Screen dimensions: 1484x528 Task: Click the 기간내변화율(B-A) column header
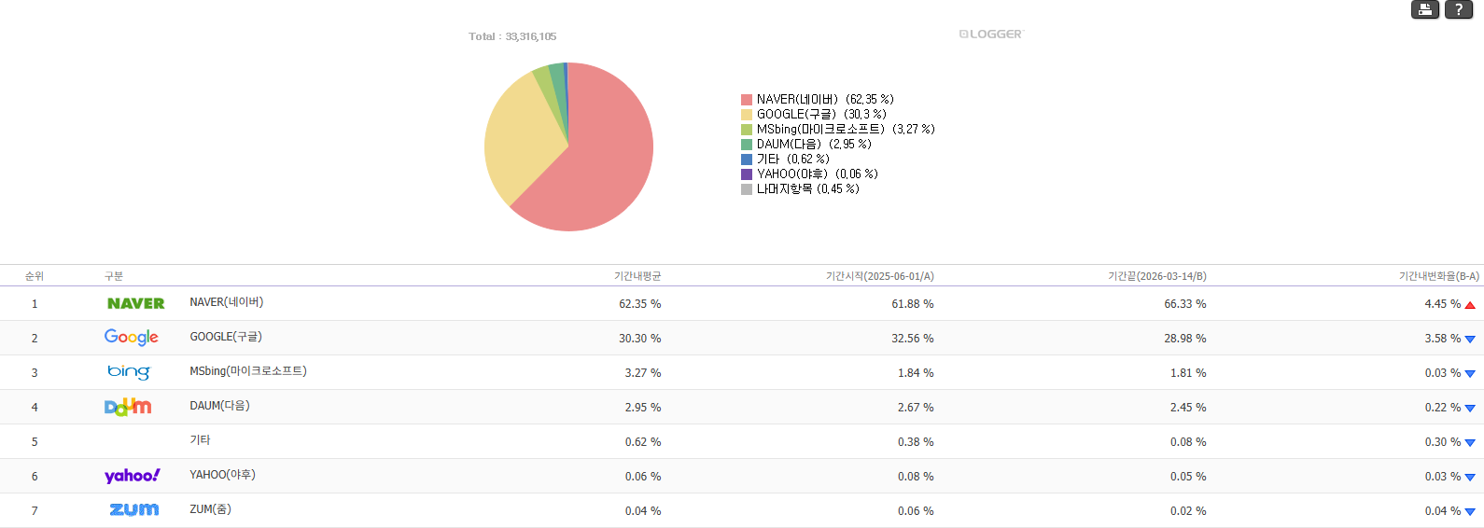pos(1438,276)
